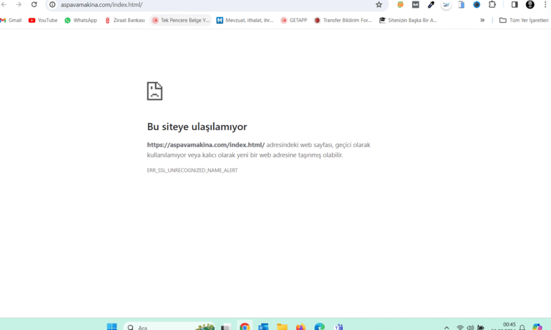Bookmark this page with the star icon

[379, 5]
